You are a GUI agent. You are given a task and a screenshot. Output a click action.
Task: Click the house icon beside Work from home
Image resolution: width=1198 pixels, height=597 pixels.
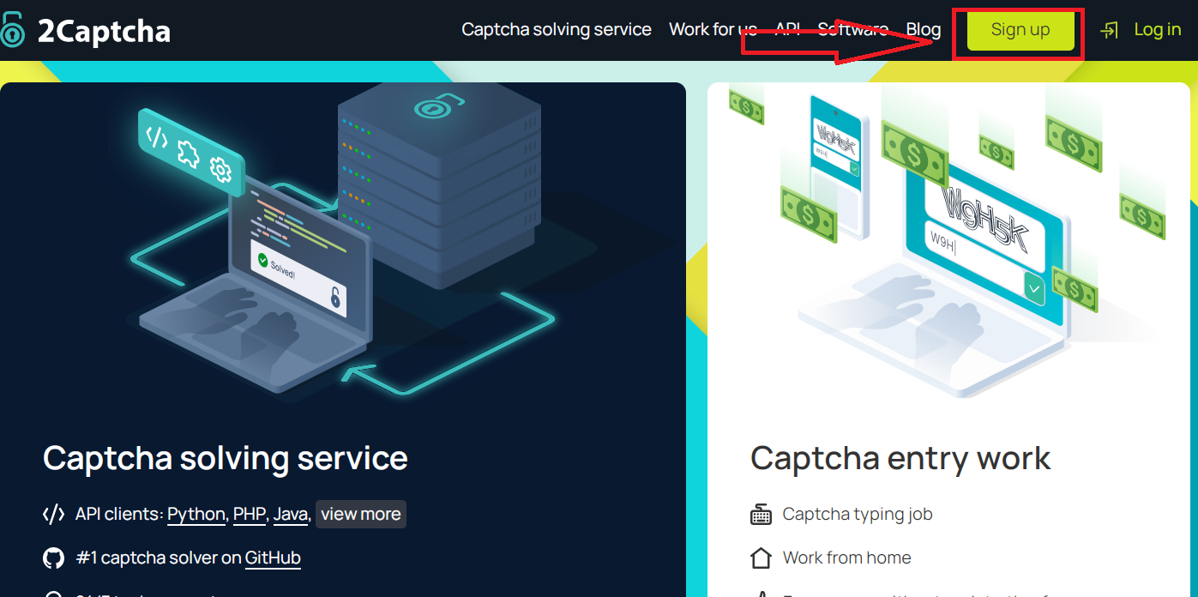[x=761, y=558]
